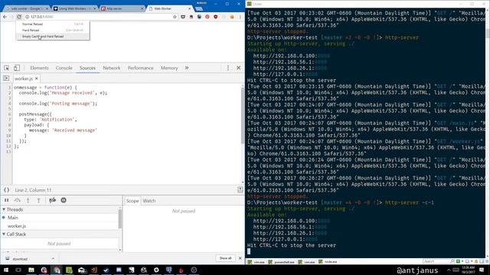The image size is (490, 275).
Task: Show the Sources navigator pane
Action: [x=6, y=78]
